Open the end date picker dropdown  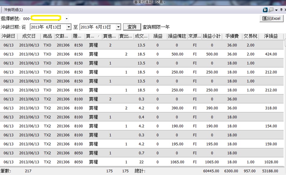(118, 27)
